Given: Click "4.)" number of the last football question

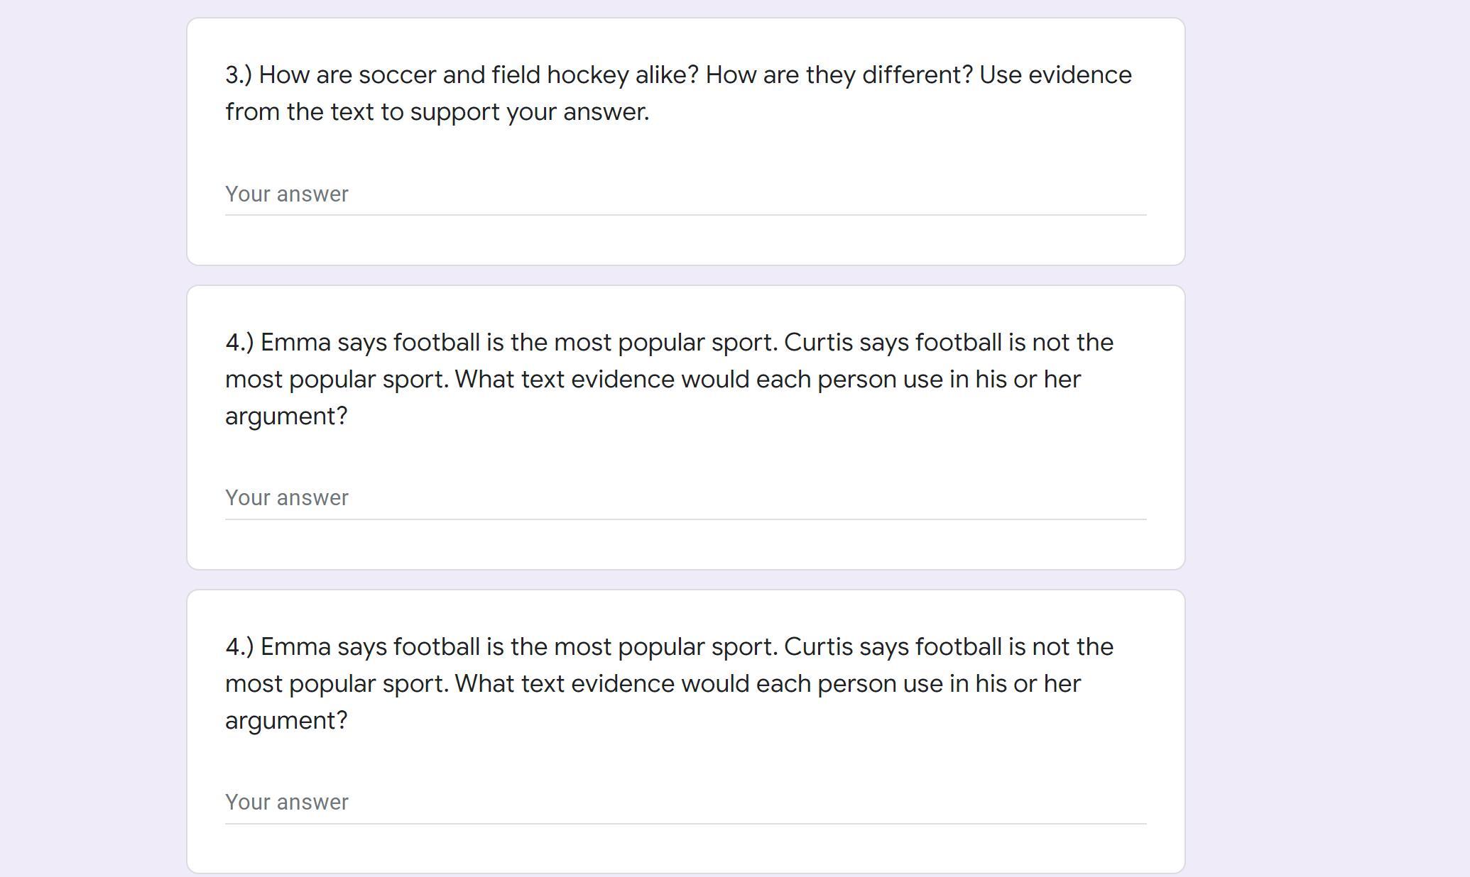Looking at the screenshot, I should coord(239,647).
